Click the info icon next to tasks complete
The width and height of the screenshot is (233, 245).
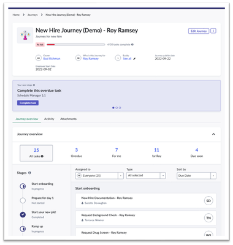pyautogui.click(x=132, y=45)
